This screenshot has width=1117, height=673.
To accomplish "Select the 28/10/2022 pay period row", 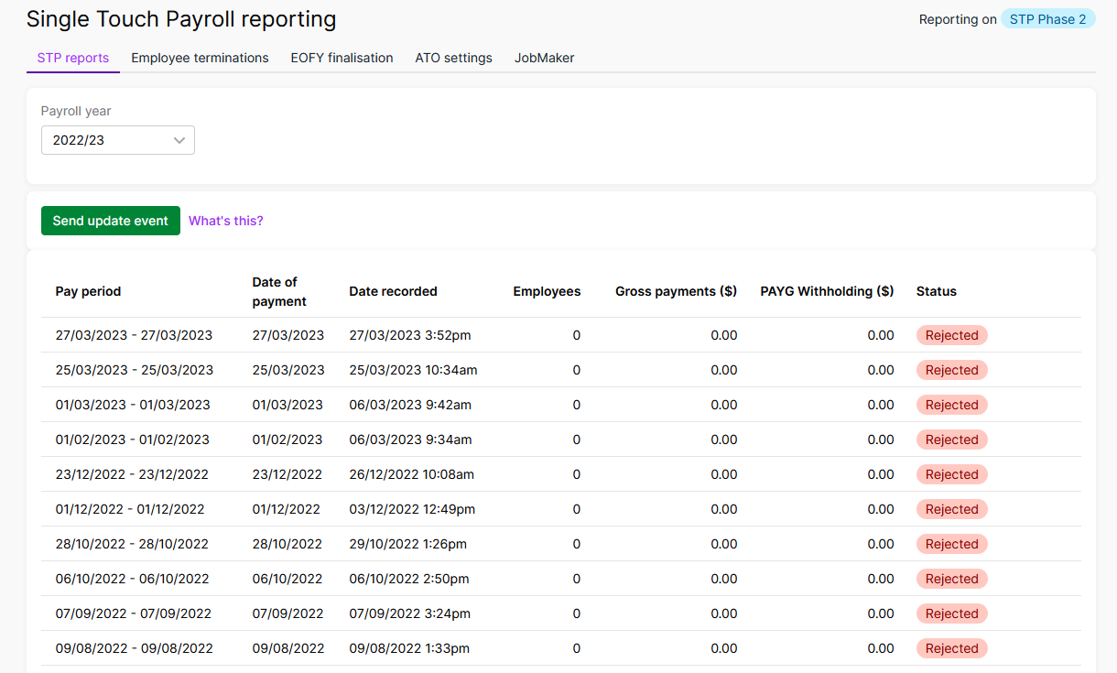I will (x=132, y=544).
